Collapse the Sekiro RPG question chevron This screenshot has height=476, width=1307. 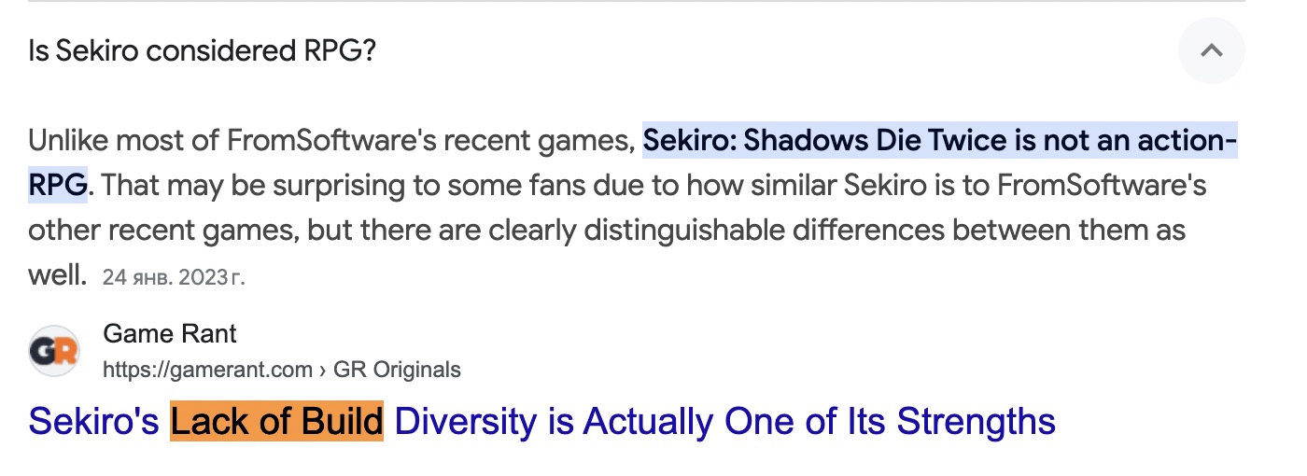pyautogui.click(x=1211, y=50)
